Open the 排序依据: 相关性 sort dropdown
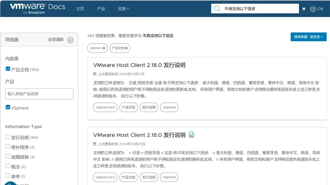This screenshot has height=185, width=330. click(308, 37)
